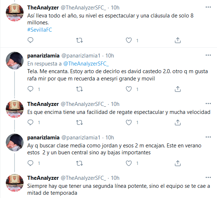
Task: Share the tweet with #SevillaFC hashtag
Action: point(178,40)
